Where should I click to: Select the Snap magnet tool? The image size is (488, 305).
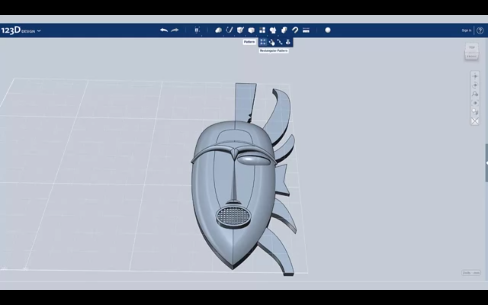(295, 30)
